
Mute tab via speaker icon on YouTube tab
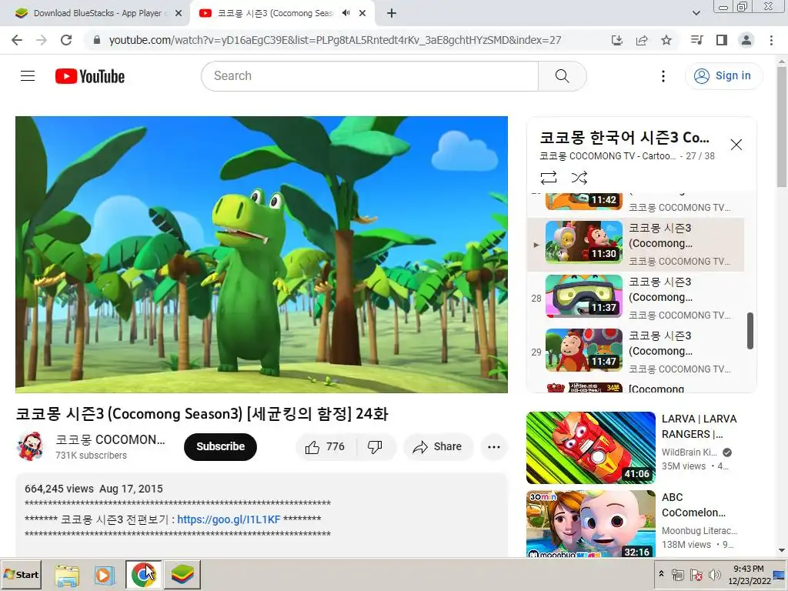coord(346,13)
